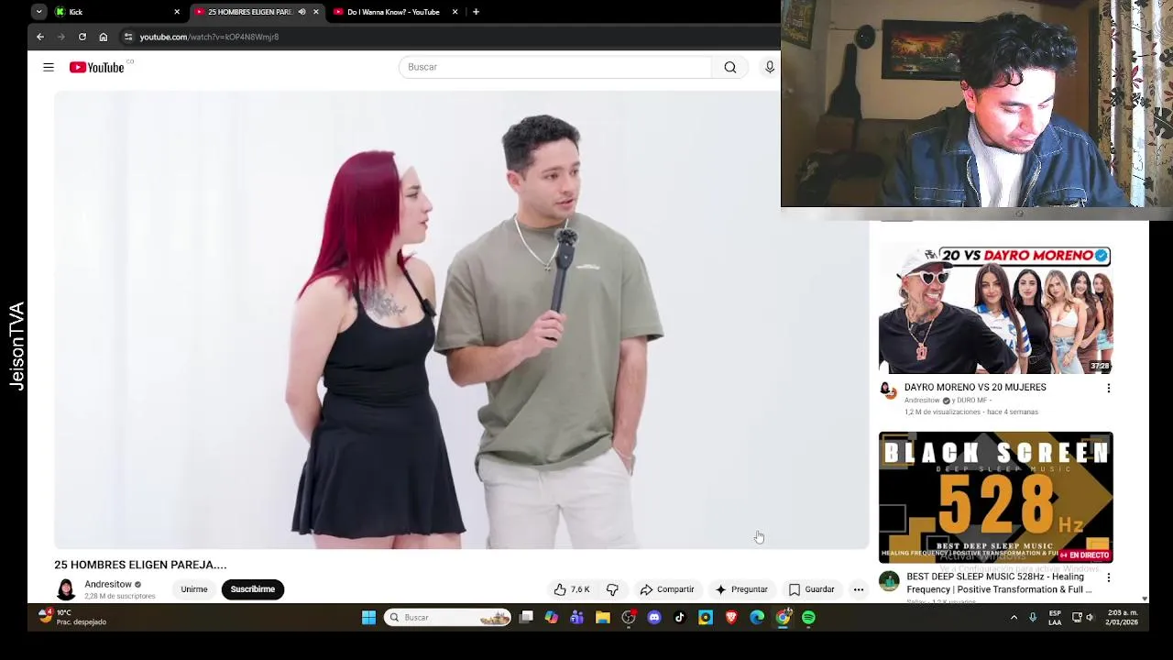
Task: Mute the audio-playing tab via speaker icon
Action: click(x=301, y=12)
